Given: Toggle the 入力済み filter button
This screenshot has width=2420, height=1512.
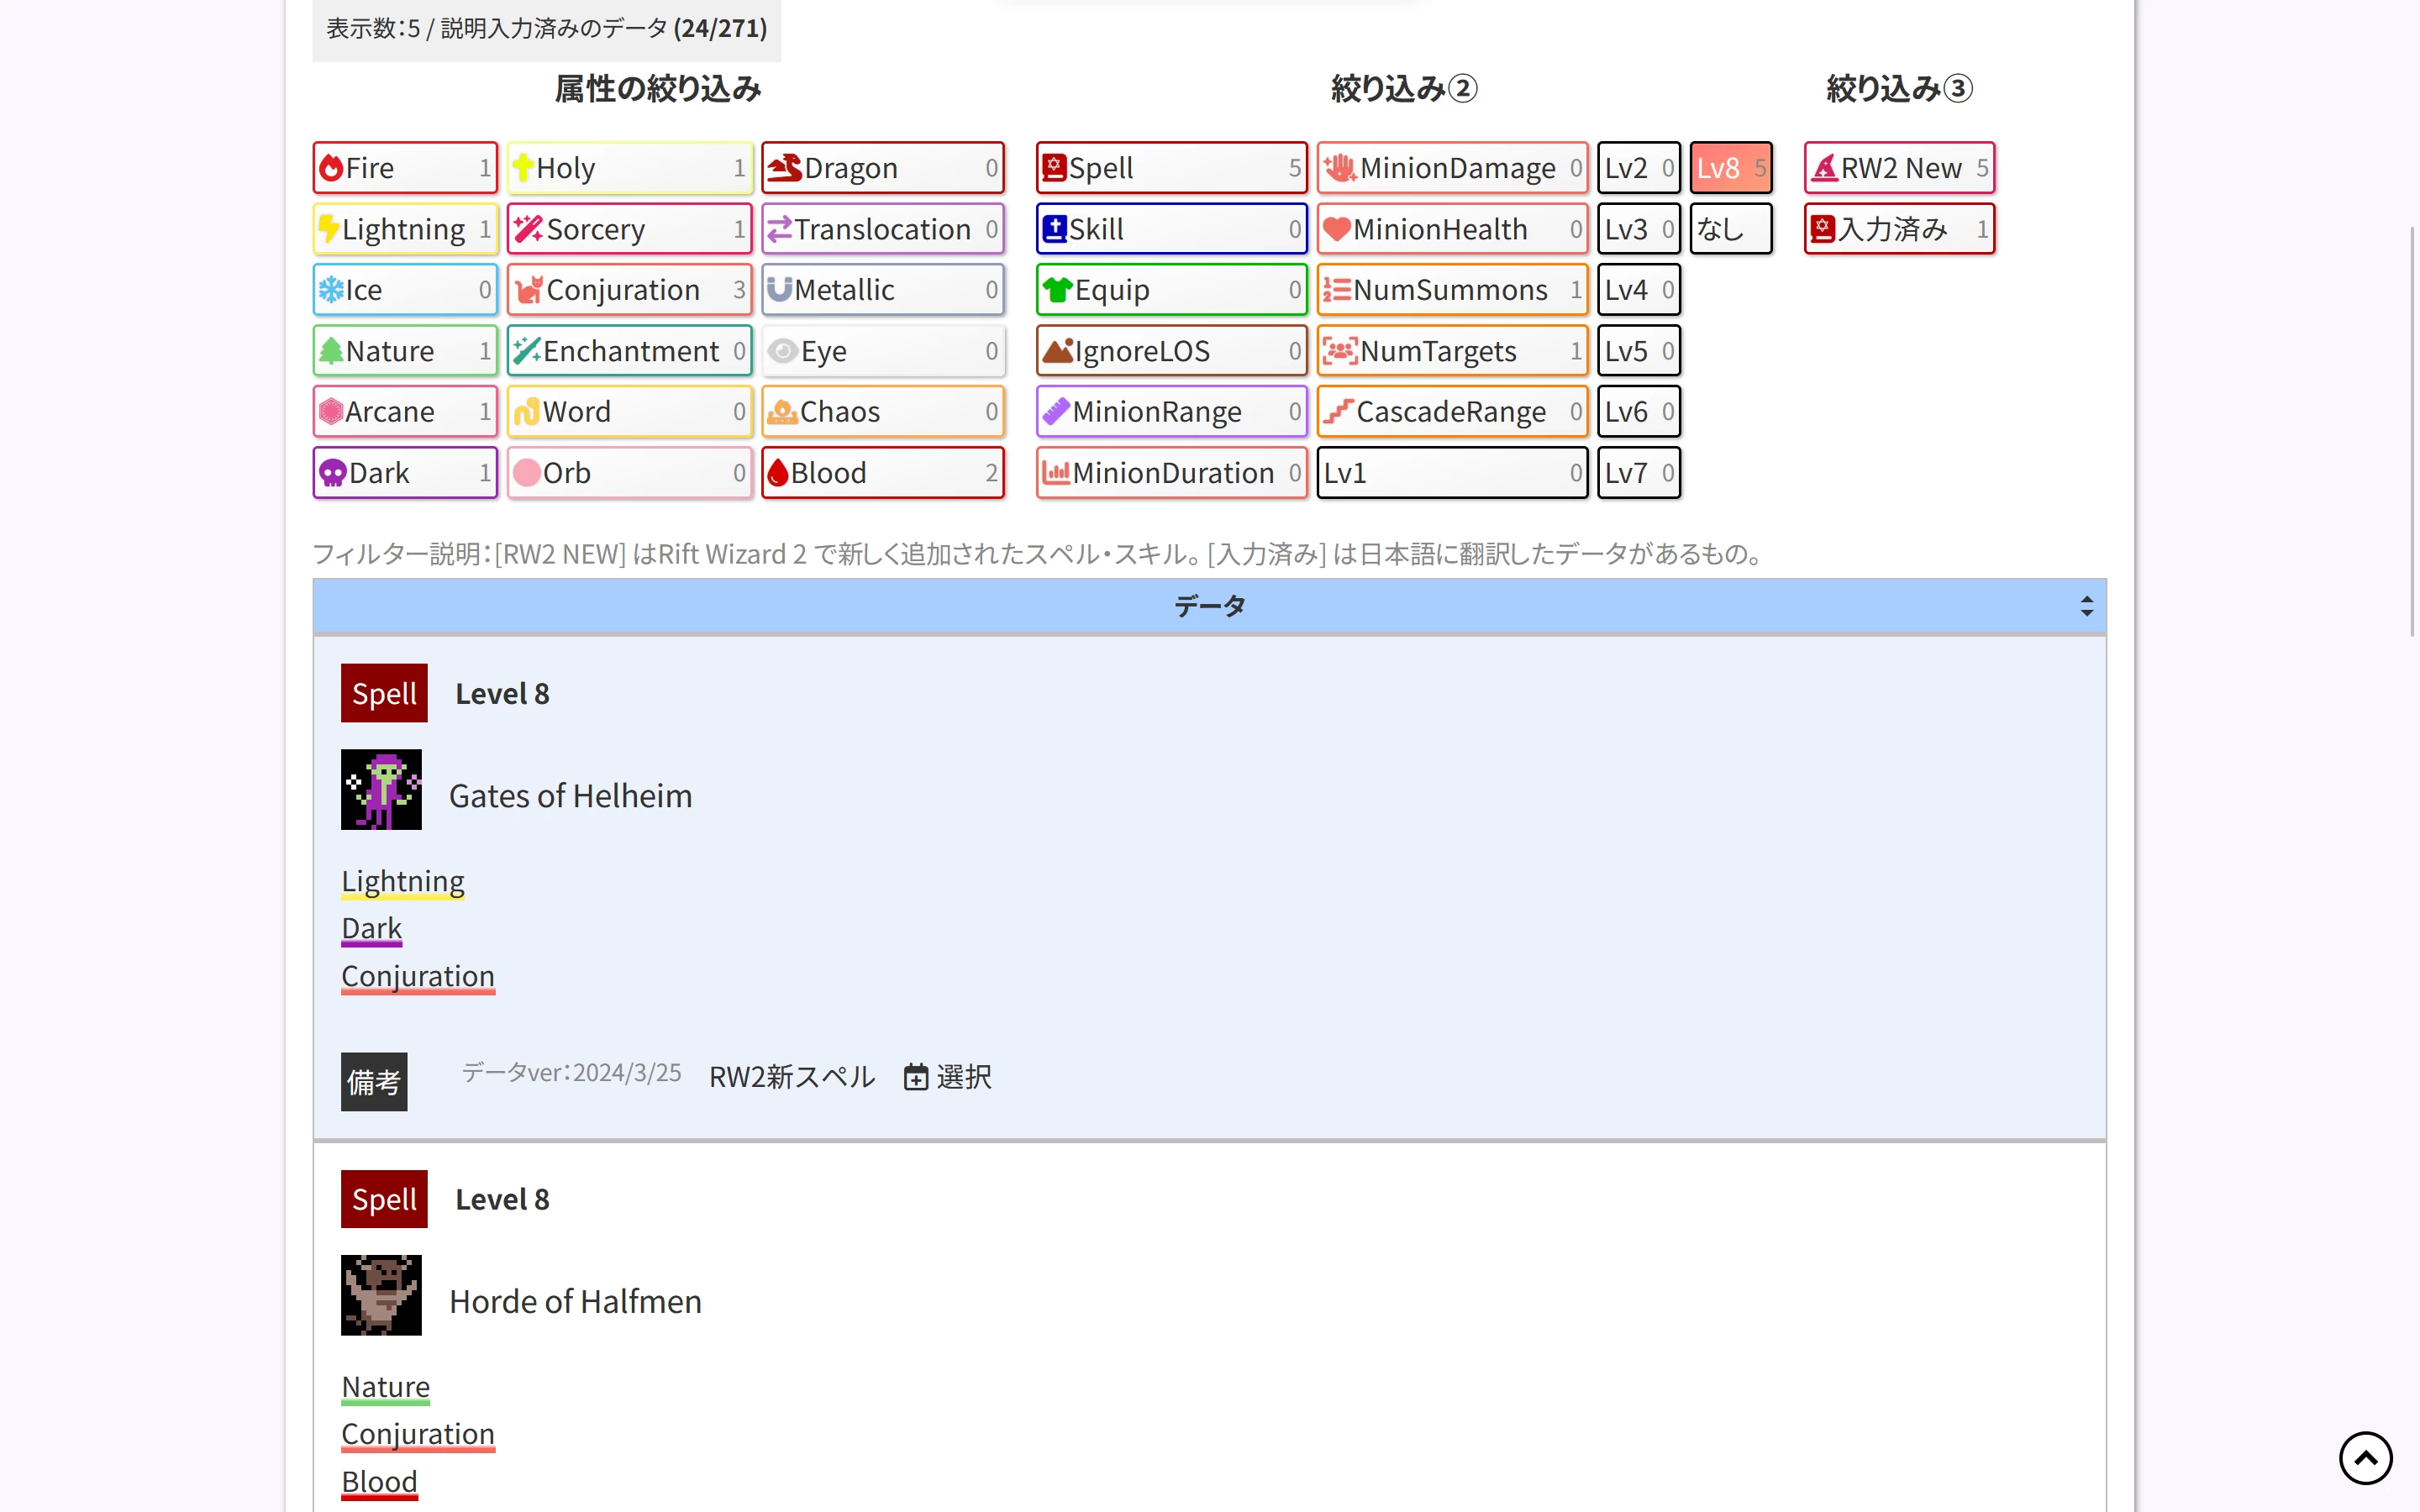Looking at the screenshot, I should pos(1898,229).
